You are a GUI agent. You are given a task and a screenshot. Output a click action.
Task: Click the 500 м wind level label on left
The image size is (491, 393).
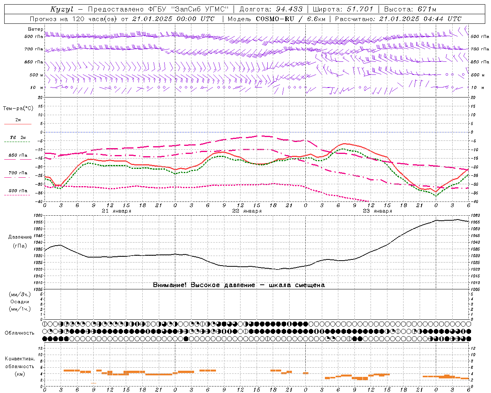36,75
